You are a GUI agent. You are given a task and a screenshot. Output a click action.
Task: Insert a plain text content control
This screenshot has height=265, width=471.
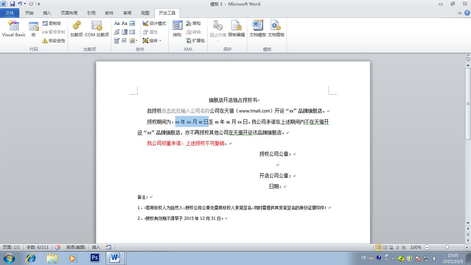point(125,23)
